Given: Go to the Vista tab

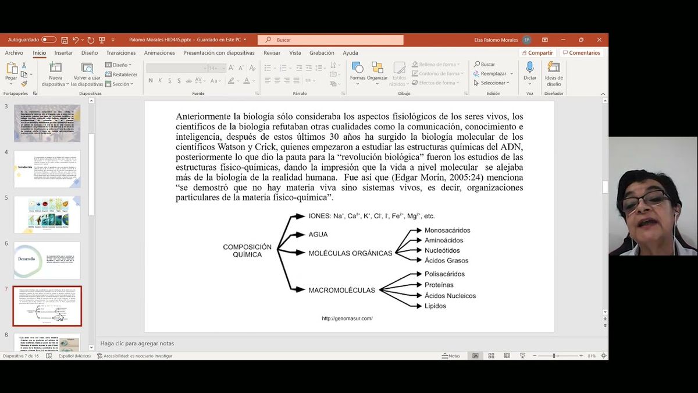Looking at the screenshot, I should (x=295, y=53).
